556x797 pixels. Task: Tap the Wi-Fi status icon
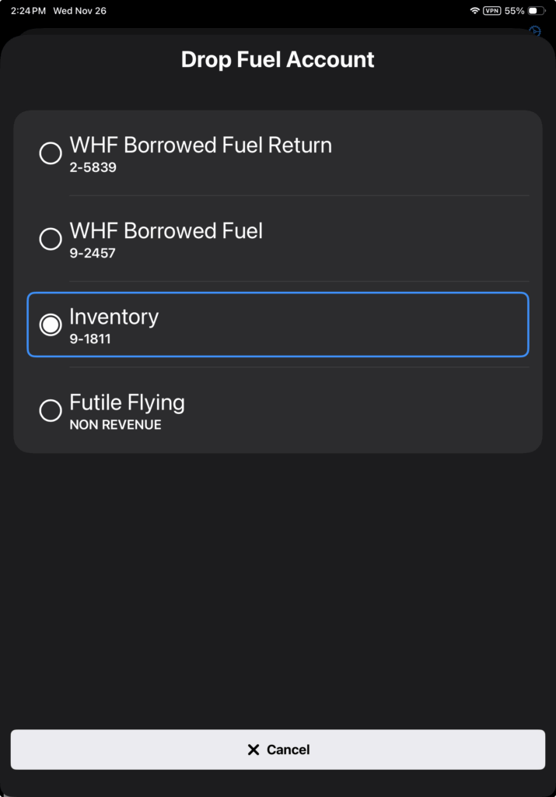(474, 11)
